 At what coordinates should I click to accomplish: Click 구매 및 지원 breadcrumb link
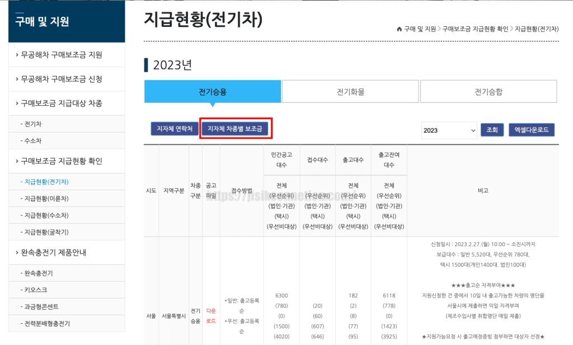tap(420, 29)
